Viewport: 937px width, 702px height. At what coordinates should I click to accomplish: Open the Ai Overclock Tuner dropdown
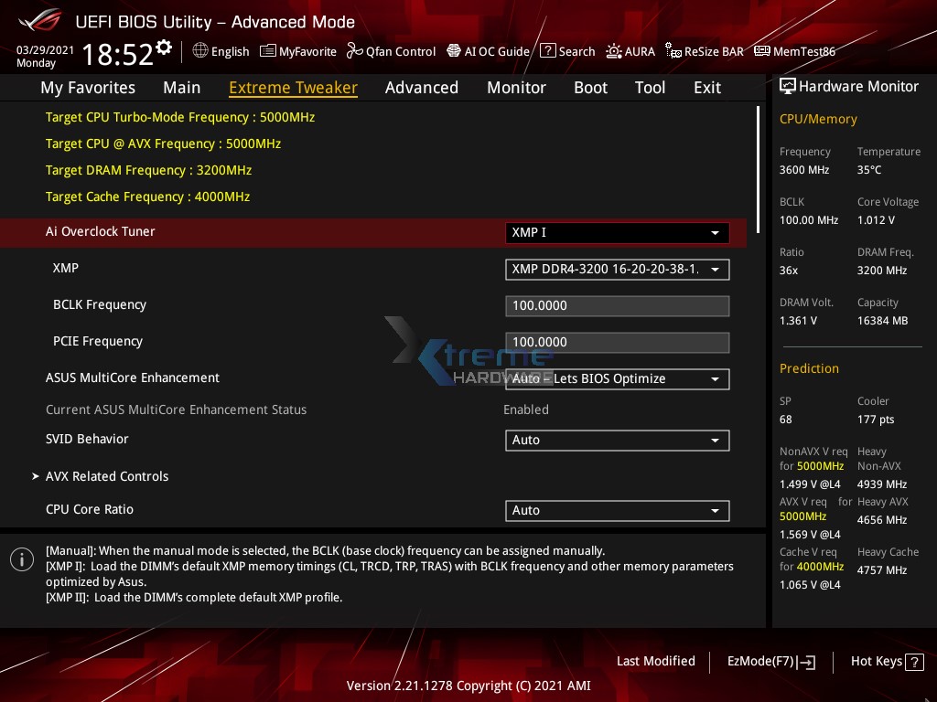(617, 232)
